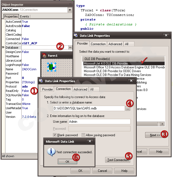Click the info icon in Microsoft Data Link

pyautogui.click(x=51, y=152)
